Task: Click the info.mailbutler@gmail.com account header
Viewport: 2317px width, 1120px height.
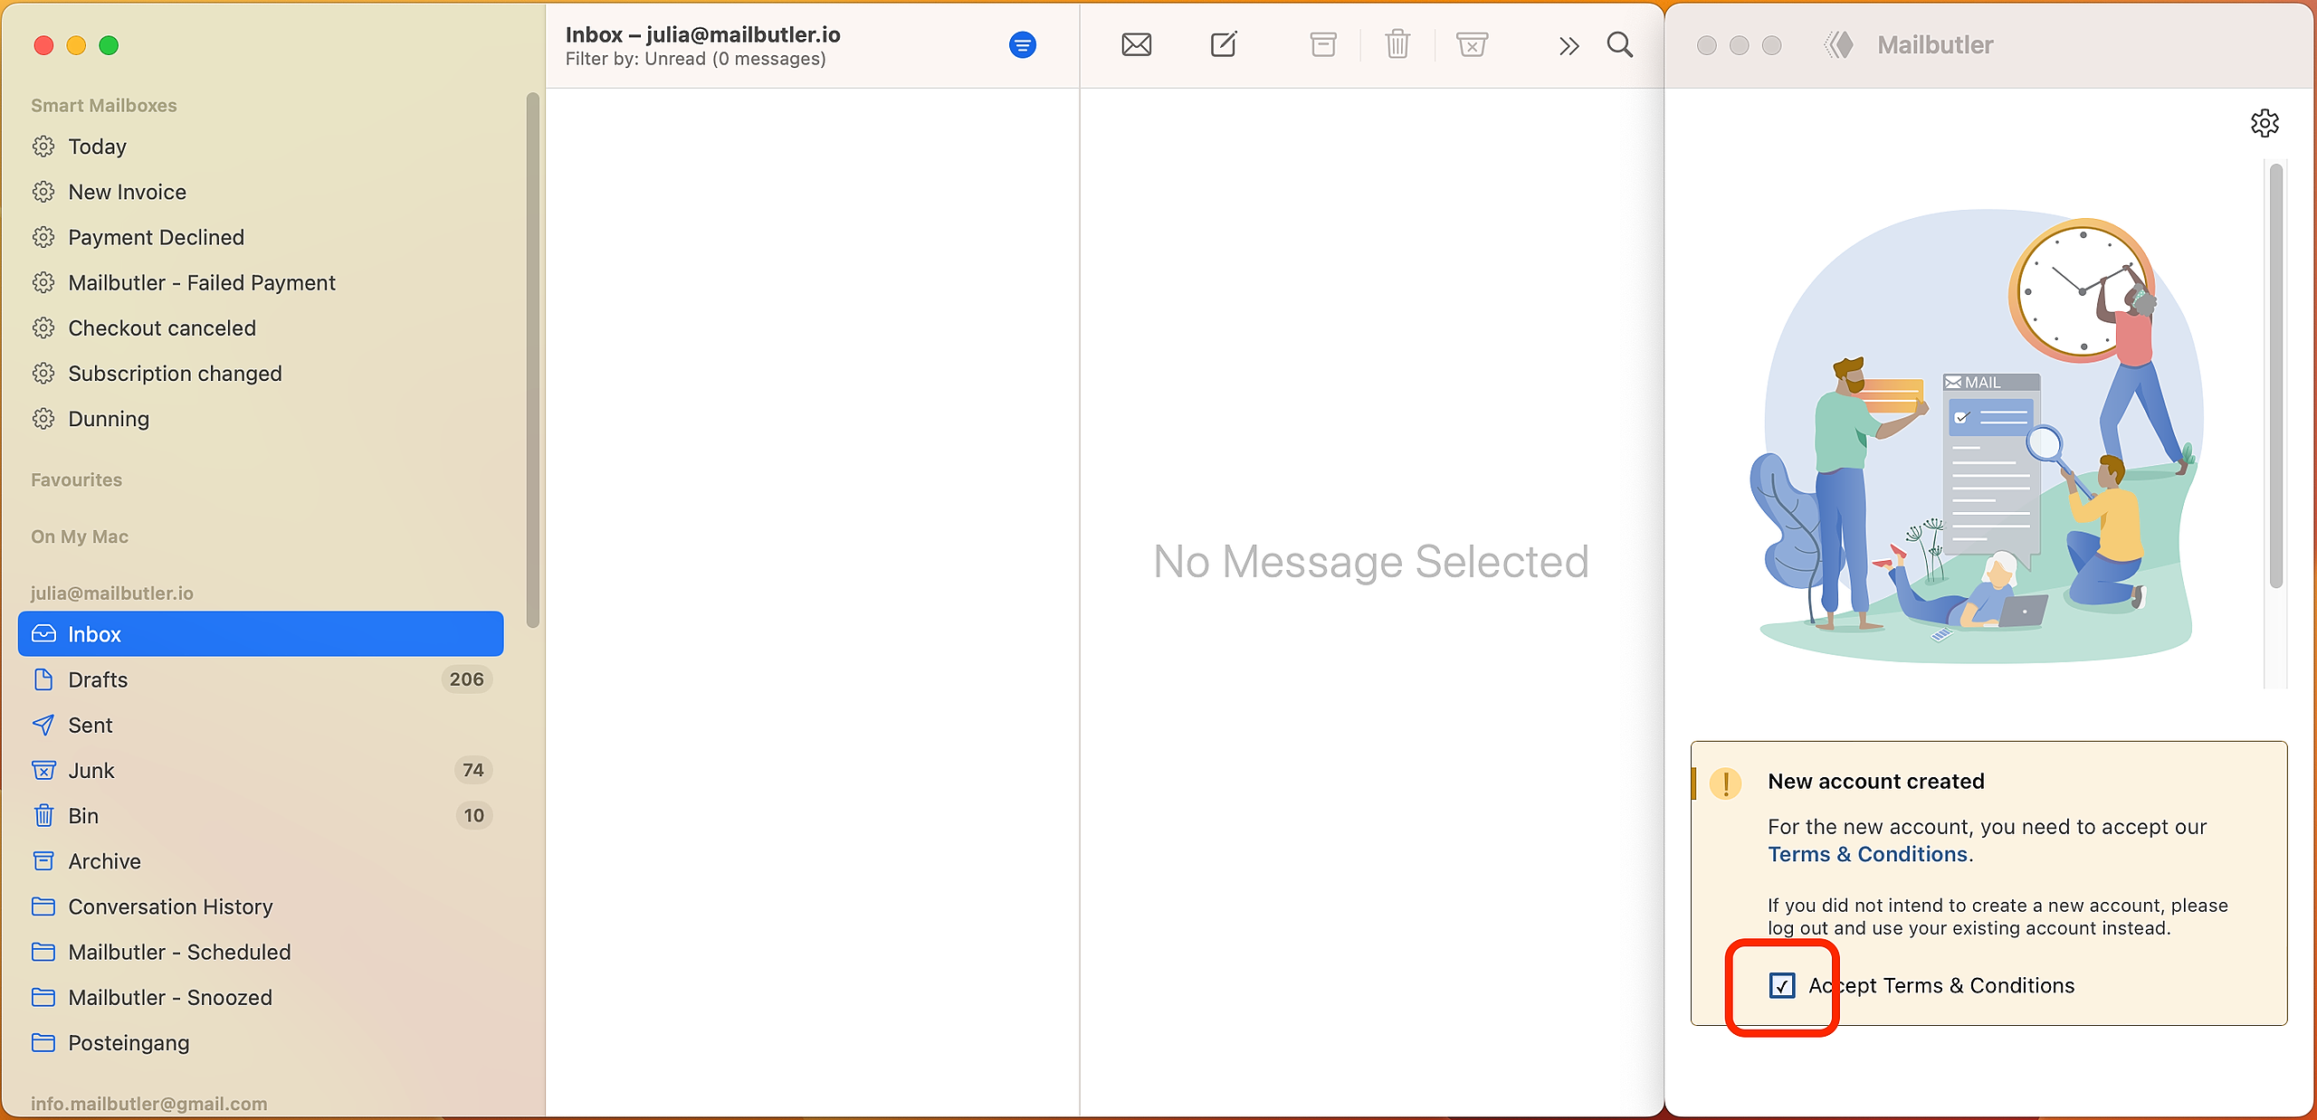Action: [149, 1103]
